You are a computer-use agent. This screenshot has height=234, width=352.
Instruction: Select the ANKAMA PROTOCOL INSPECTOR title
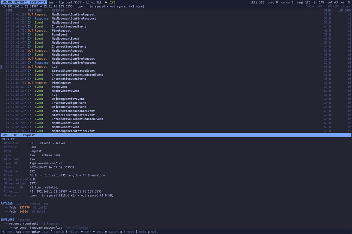tap(24, 2)
